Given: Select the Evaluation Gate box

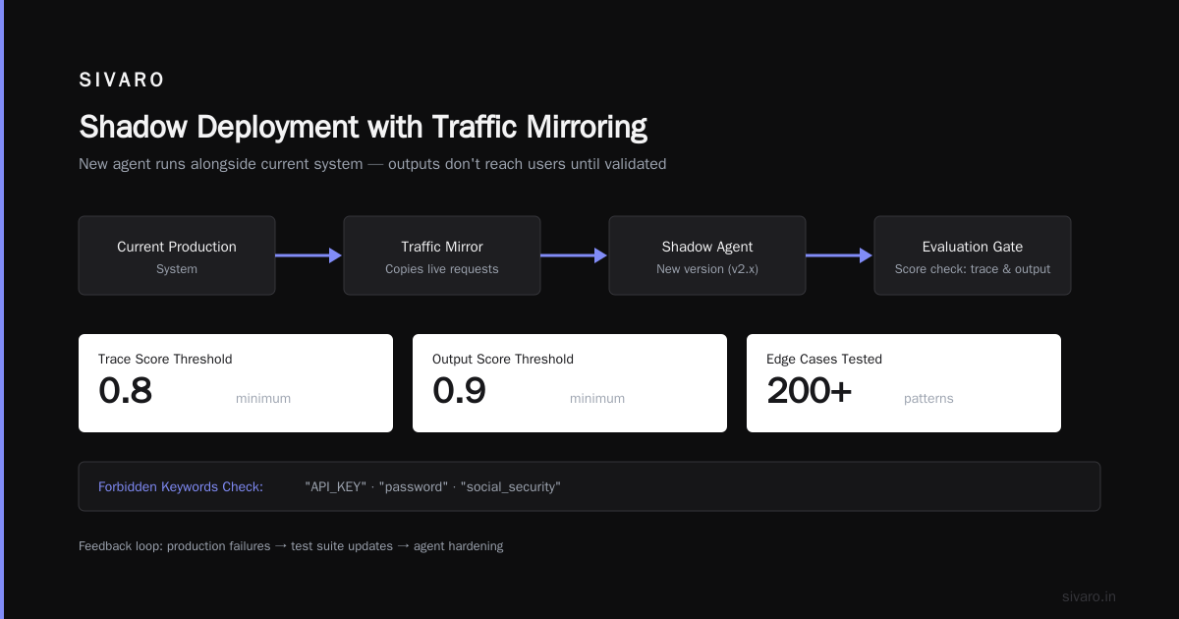Looking at the screenshot, I should [973, 255].
